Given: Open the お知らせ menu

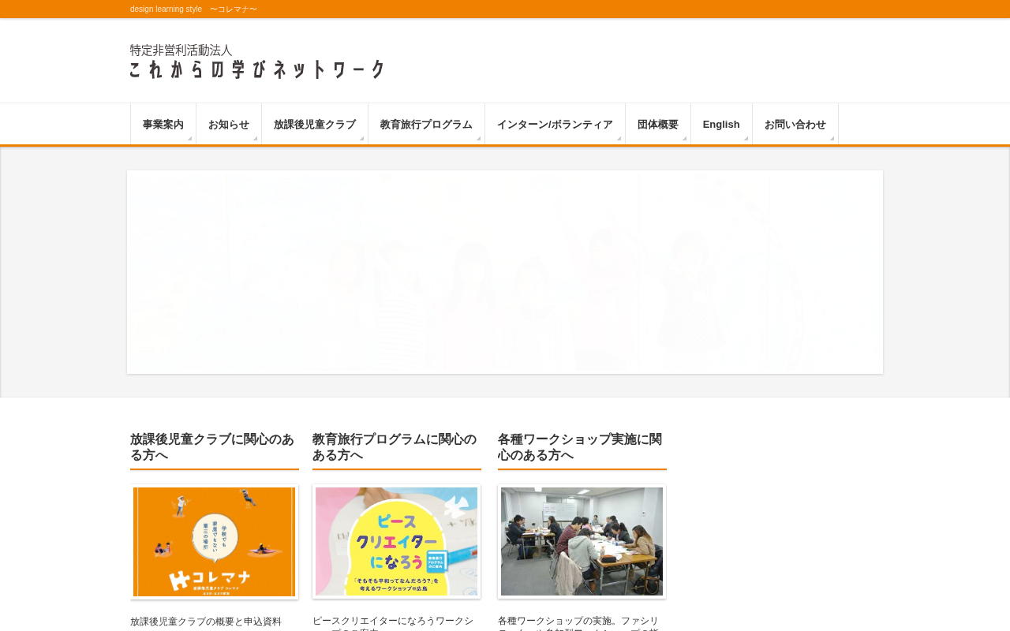Looking at the screenshot, I should (x=229, y=125).
